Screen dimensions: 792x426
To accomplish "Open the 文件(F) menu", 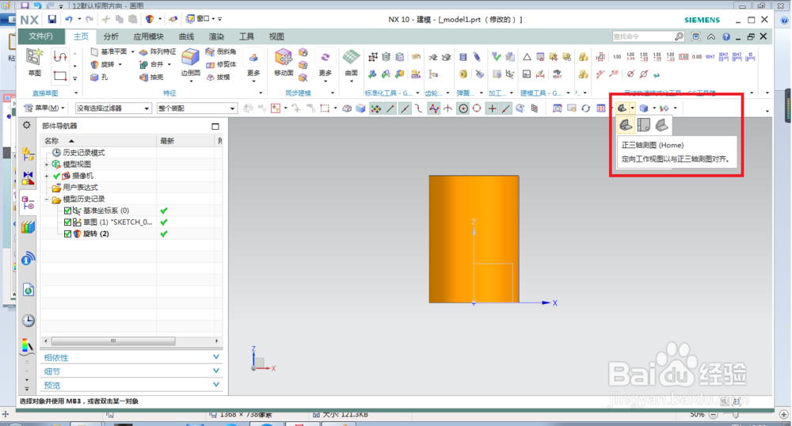I will click(41, 36).
